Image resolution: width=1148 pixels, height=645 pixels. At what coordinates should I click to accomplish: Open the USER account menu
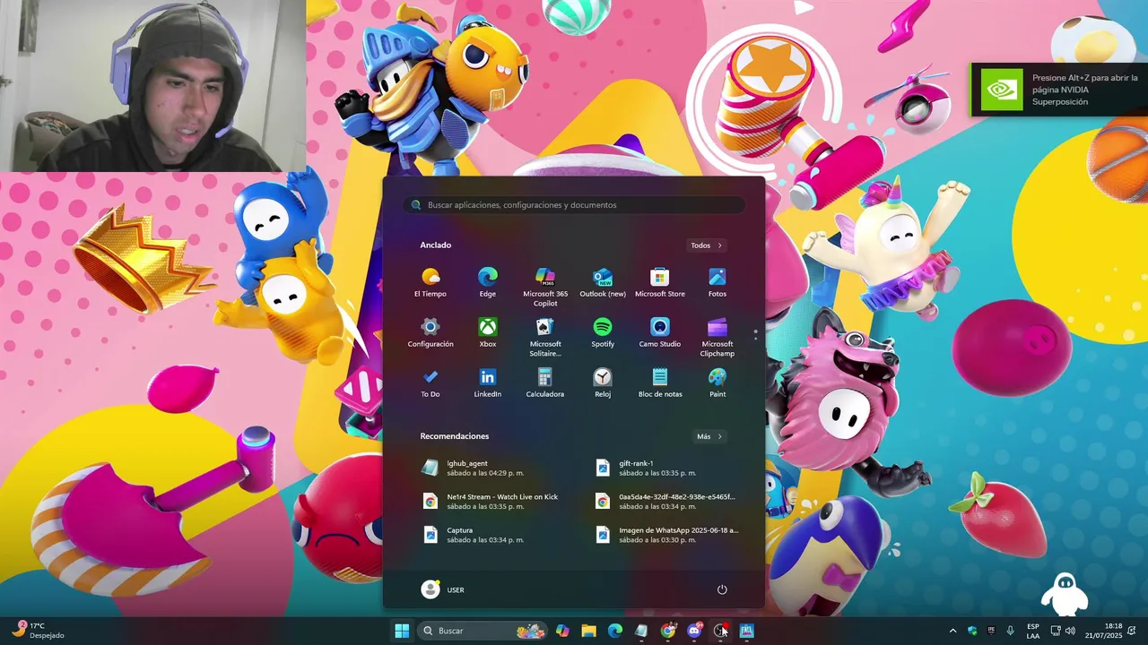pyautogui.click(x=443, y=589)
